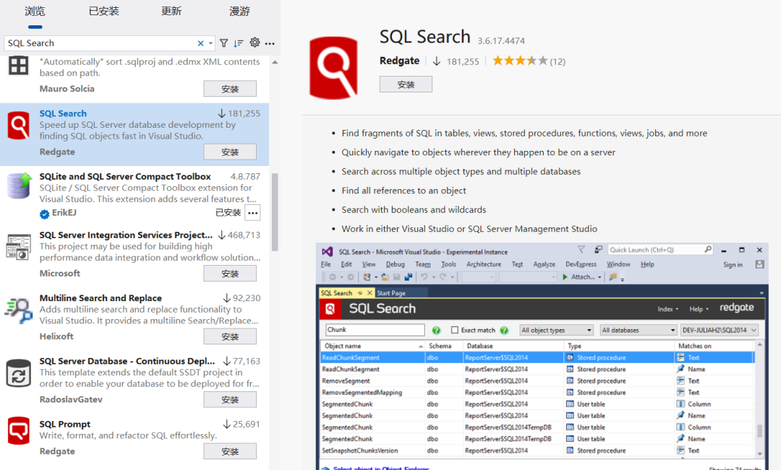Click the large SQL Search logo

[x=333, y=68]
